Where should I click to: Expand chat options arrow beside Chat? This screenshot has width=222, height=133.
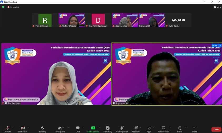[83, 128]
